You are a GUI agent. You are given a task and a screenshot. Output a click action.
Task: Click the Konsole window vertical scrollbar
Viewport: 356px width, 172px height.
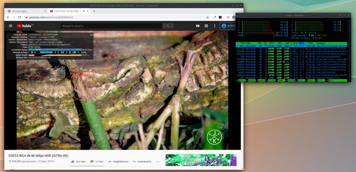349,50
